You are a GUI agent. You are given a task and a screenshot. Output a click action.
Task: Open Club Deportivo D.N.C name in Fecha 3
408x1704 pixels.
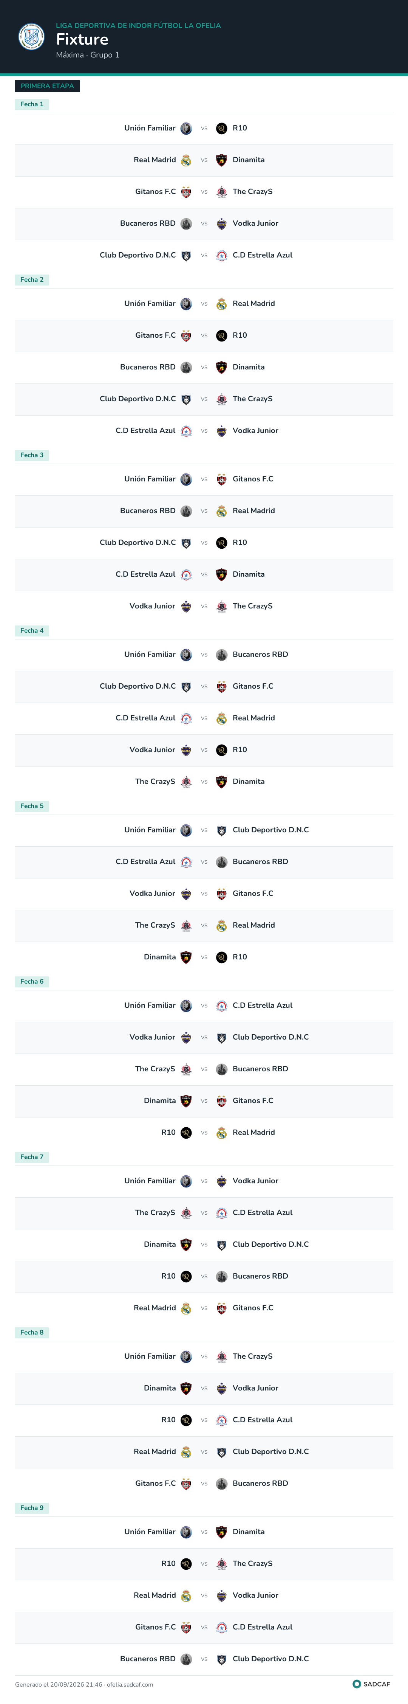(138, 542)
